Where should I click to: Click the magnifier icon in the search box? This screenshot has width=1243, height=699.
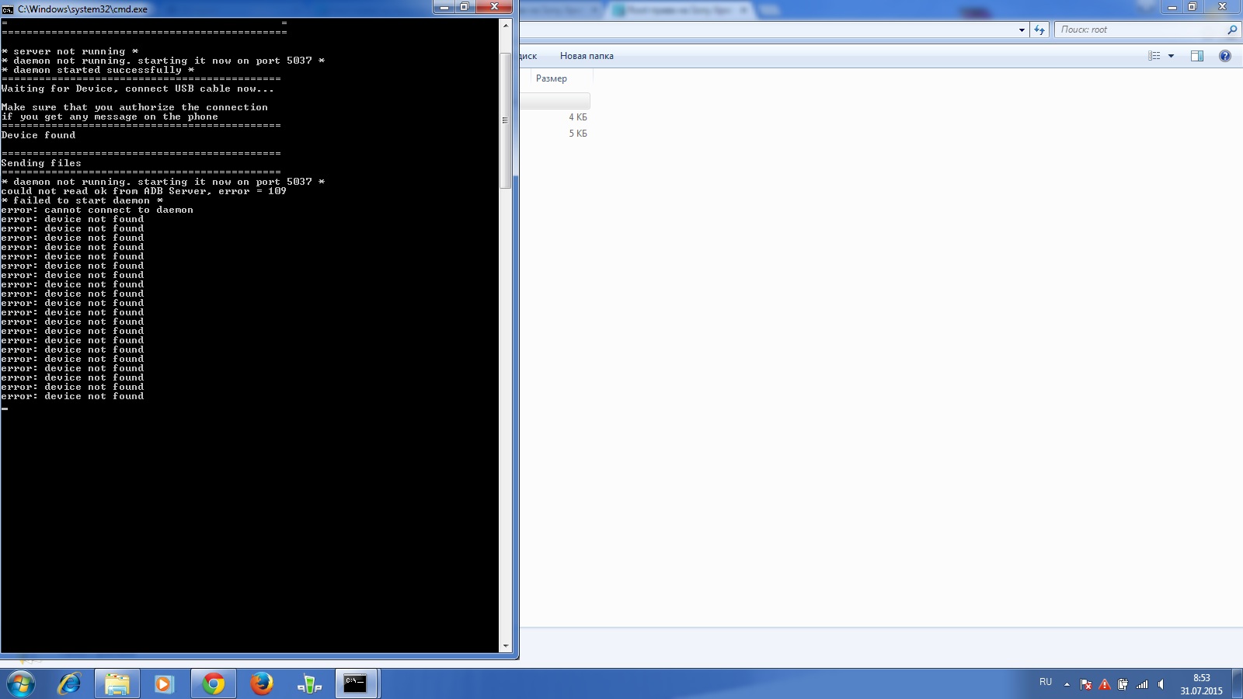click(x=1231, y=30)
